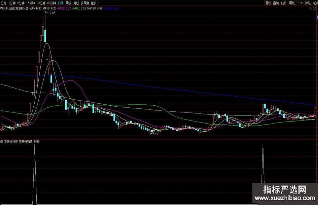This screenshot has width=318, height=205.
Task: Switch to the 分时 intraday view
Action: coord(3,3)
